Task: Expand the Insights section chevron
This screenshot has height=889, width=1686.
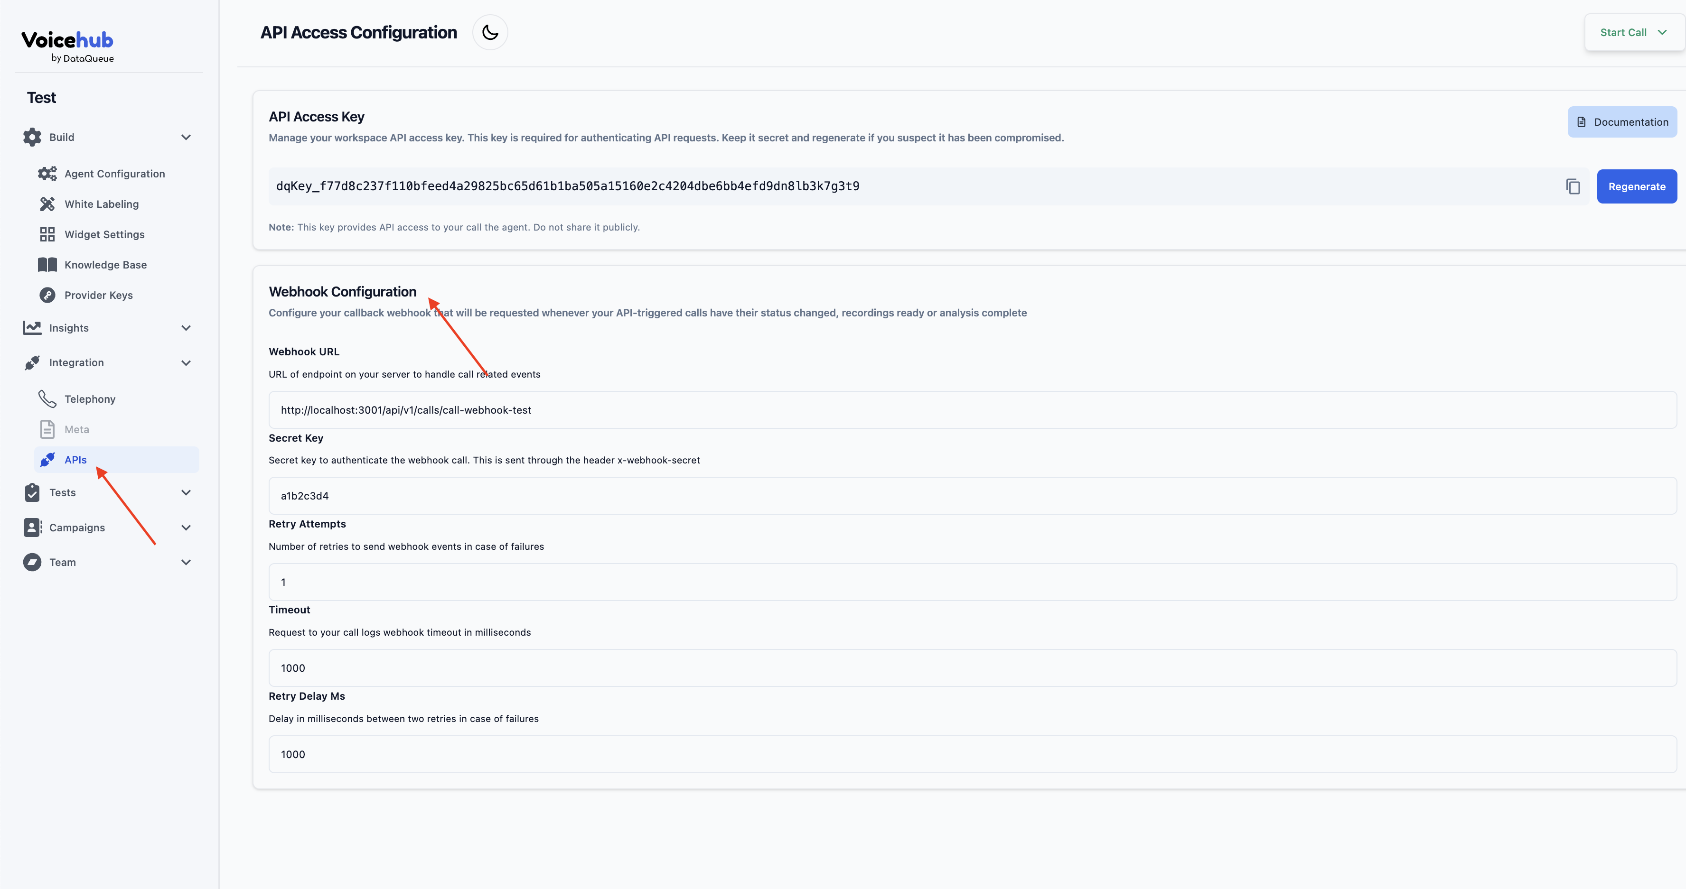Action: pyautogui.click(x=186, y=328)
